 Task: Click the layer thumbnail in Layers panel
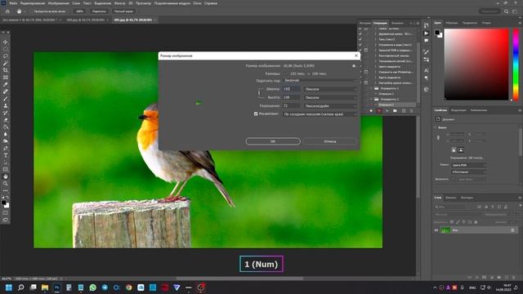[445, 230]
